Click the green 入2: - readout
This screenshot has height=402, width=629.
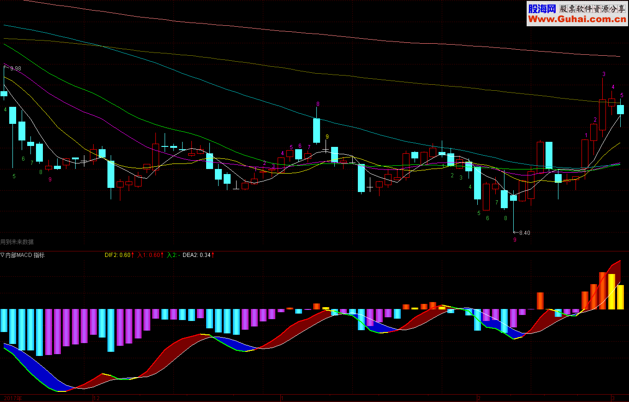click(173, 255)
